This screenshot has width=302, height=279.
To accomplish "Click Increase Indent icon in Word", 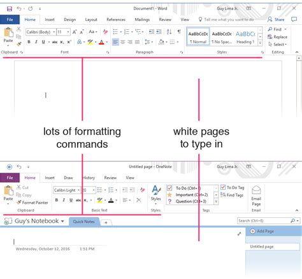I will (159, 32).
